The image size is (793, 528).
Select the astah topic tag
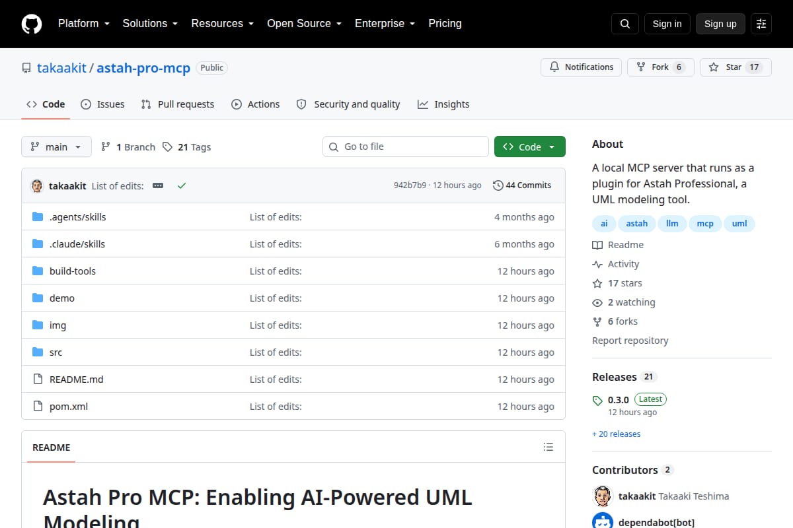tap(637, 223)
